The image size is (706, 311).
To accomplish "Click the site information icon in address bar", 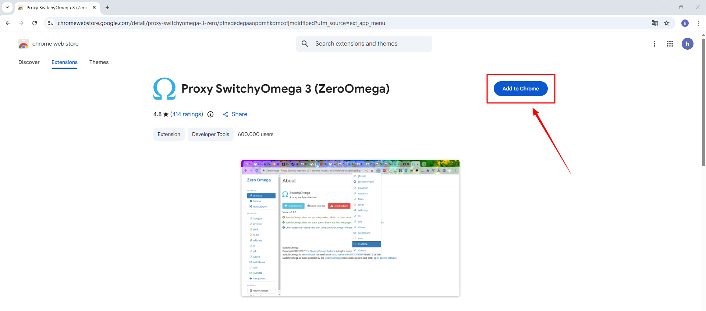I will click(x=50, y=23).
